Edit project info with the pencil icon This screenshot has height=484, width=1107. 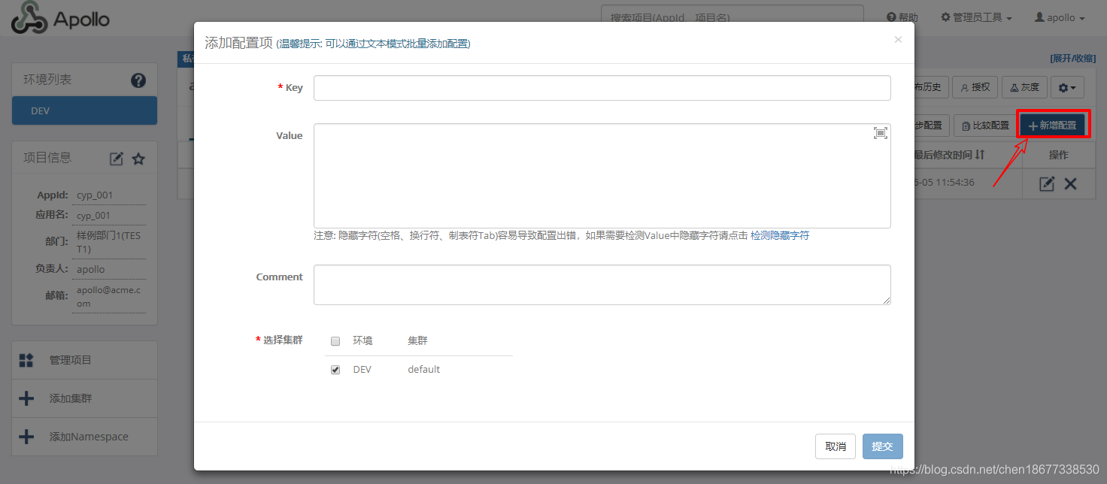pyautogui.click(x=116, y=158)
